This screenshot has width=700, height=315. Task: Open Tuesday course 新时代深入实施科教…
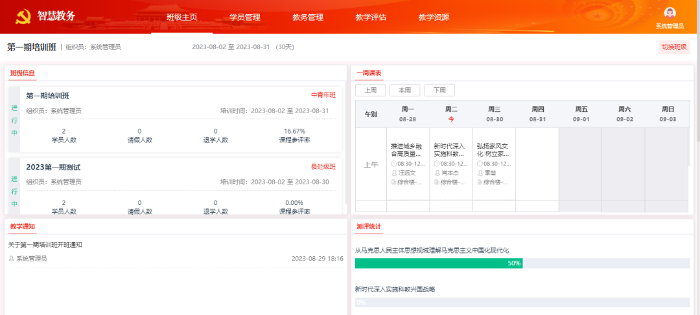tap(450, 149)
